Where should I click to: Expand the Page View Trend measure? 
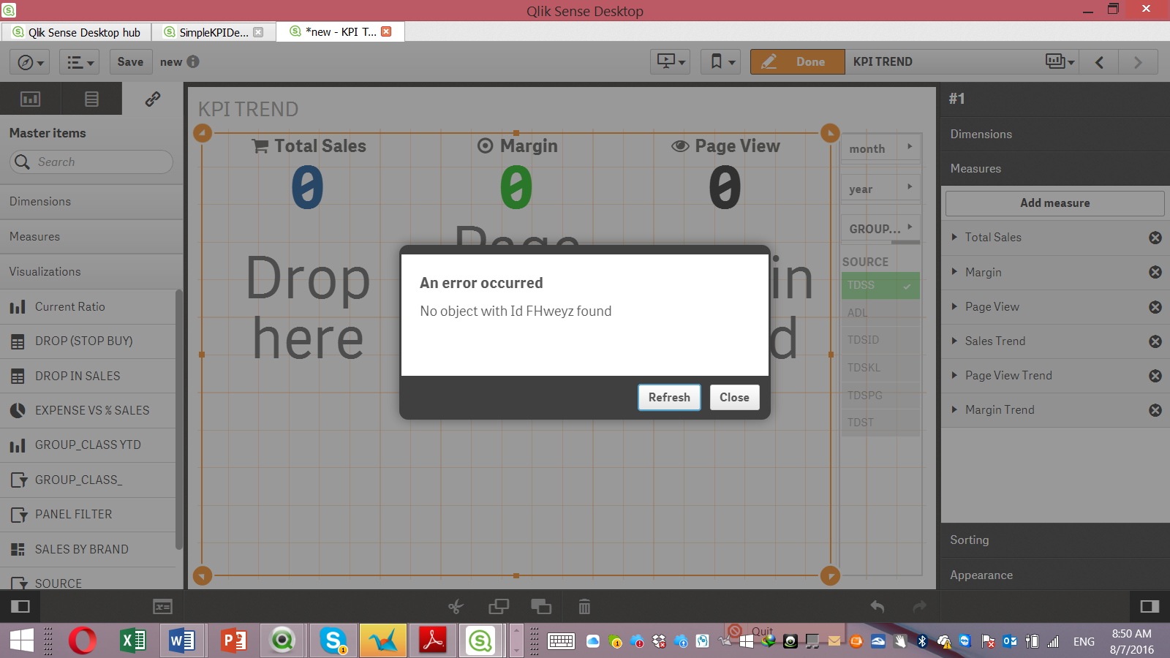point(954,375)
